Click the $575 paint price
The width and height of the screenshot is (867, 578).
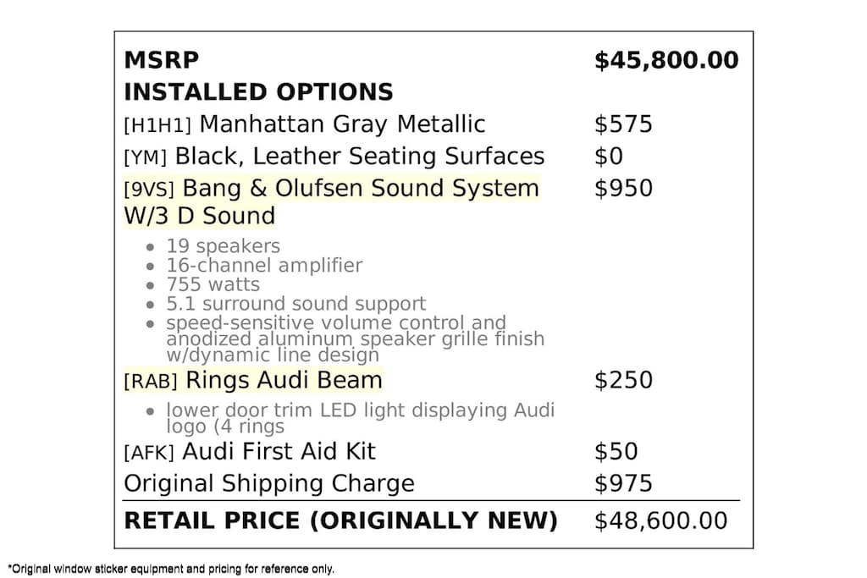(623, 124)
